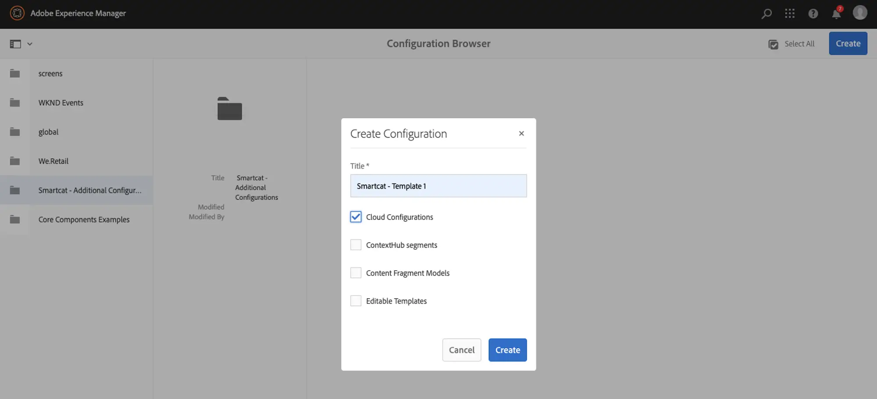Enable the Content Fragment Models checkbox
877x399 pixels.
pyautogui.click(x=356, y=273)
